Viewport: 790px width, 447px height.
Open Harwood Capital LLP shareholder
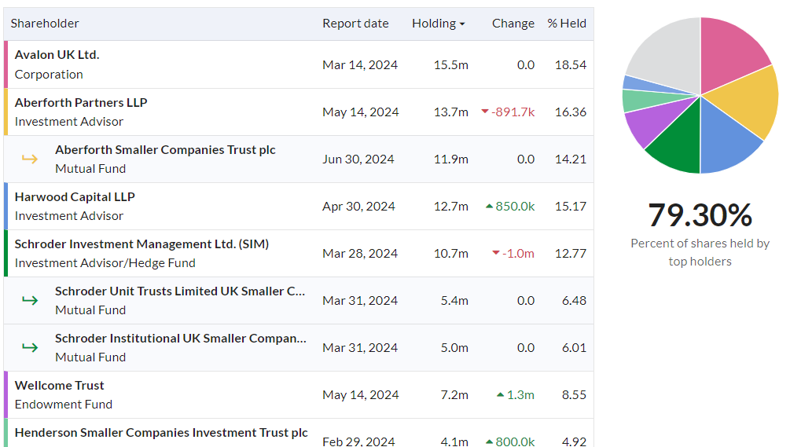(75, 197)
